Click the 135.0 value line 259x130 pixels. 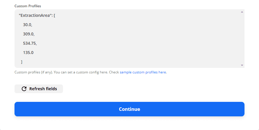pyautogui.click(x=28, y=53)
